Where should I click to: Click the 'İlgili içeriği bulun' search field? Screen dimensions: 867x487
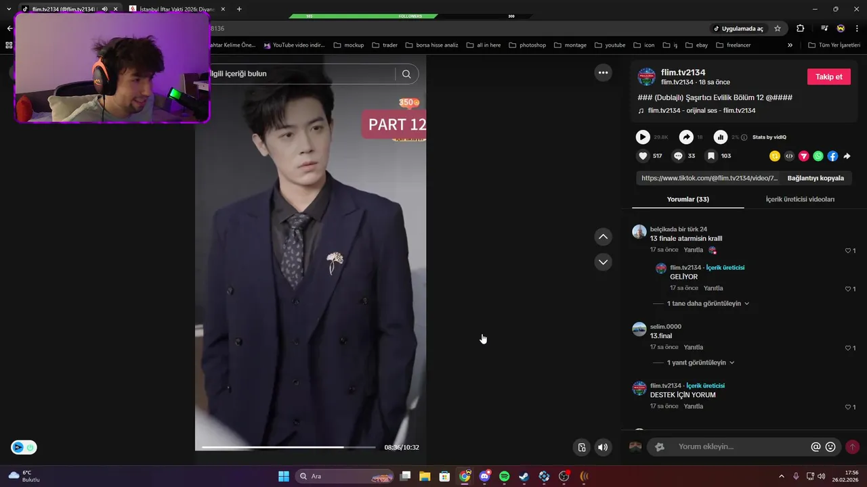302,74
